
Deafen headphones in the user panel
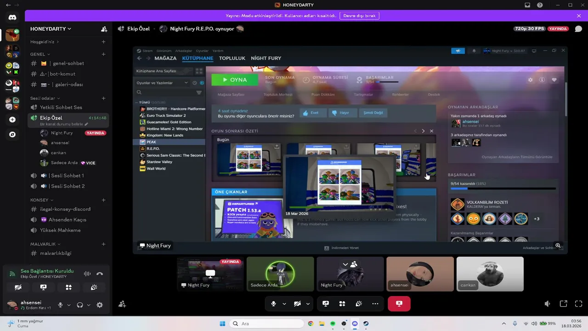pos(80,305)
